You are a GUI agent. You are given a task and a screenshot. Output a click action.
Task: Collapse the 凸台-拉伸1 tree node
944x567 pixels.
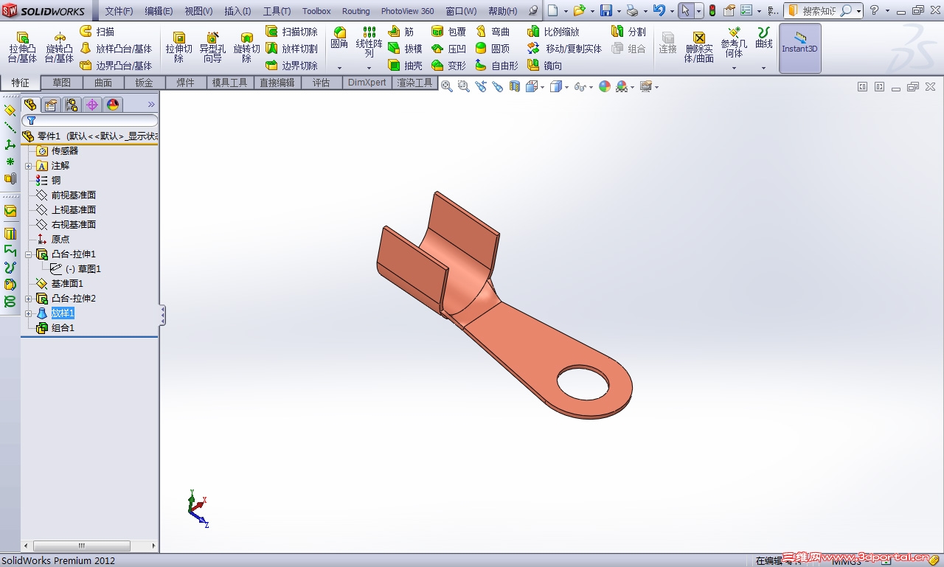click(x=28, y=254)
